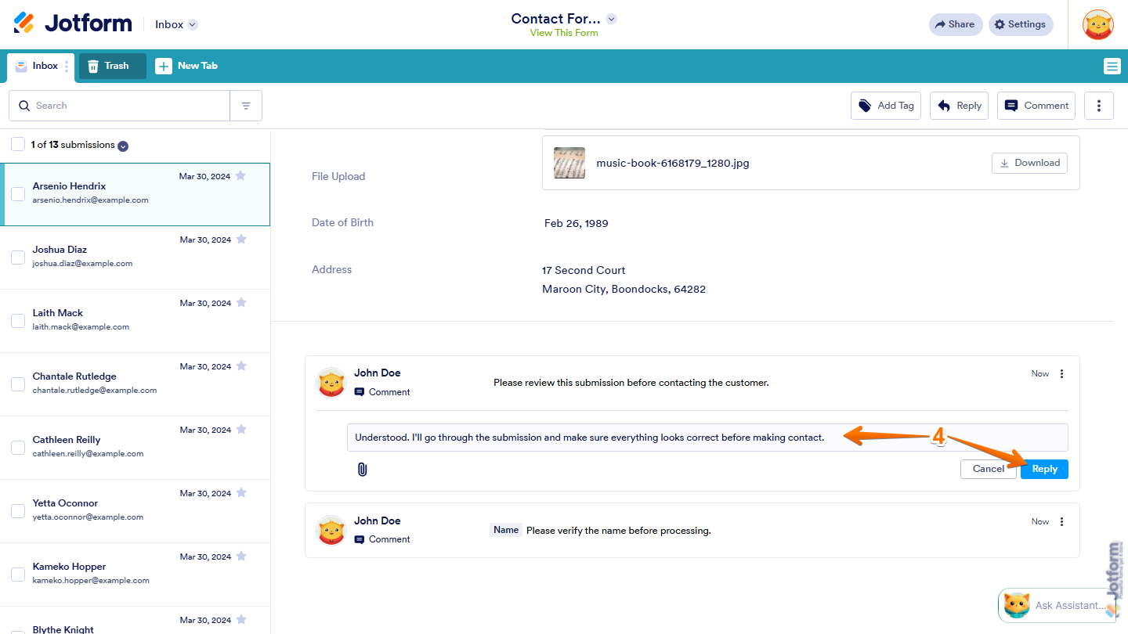Open Laith Mack submission

[135, 321]
